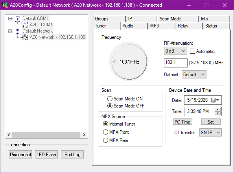Click the PC Time button
The height and width of the screenshot is (173, 234).
pyautogui.click(x=182, y=122)
